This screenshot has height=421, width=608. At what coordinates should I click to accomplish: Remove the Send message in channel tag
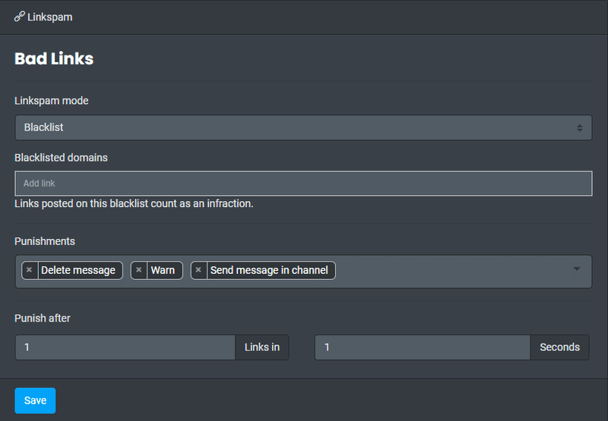pos(198,270)
